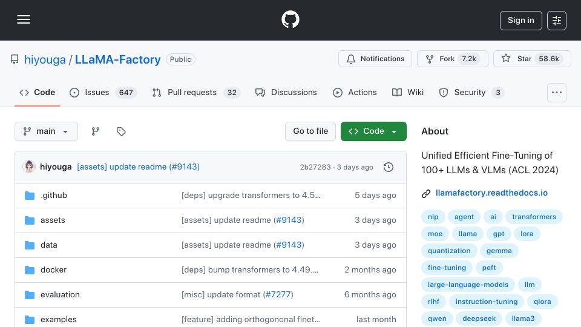Click the GitHub Octocat logo

click(x=290, y=19)
